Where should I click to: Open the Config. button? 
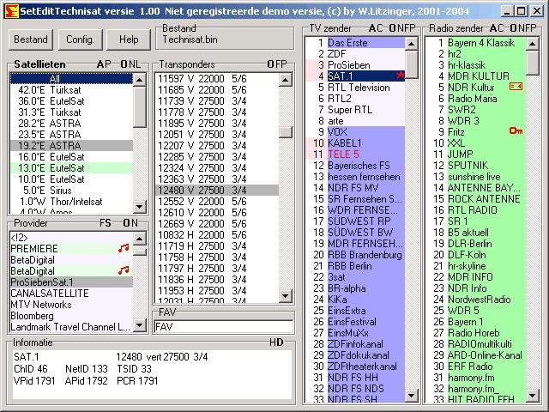[x=80, y=39]
